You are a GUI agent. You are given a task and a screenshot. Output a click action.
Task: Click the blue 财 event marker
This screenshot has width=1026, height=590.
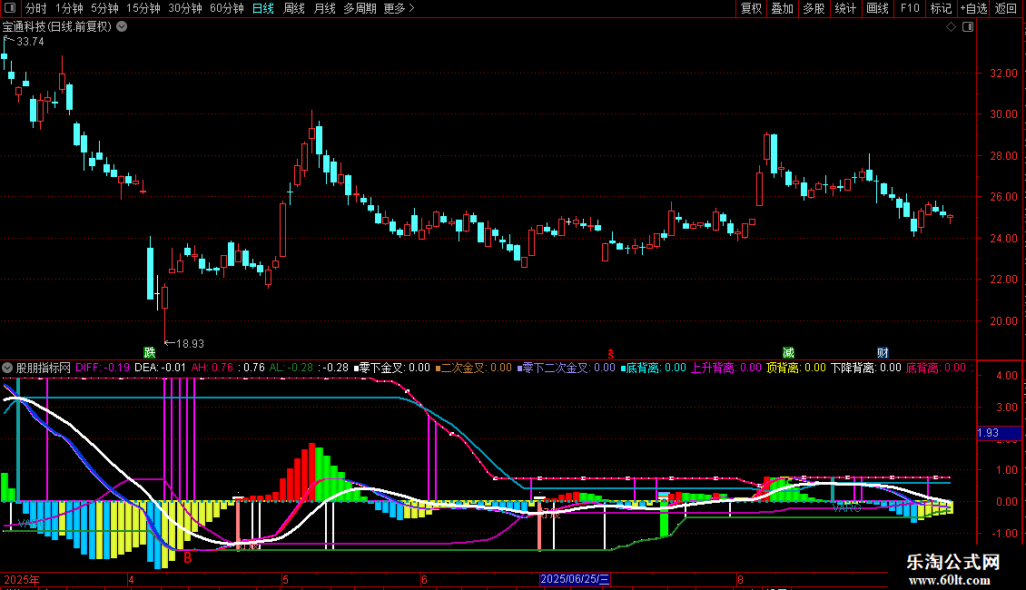883,352
